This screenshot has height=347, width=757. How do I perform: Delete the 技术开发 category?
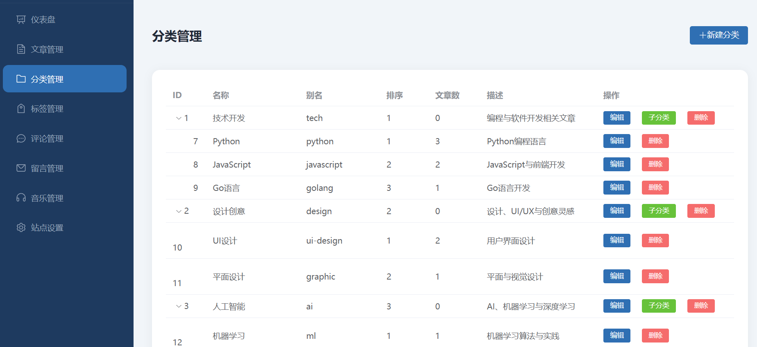tap(701, 118)
